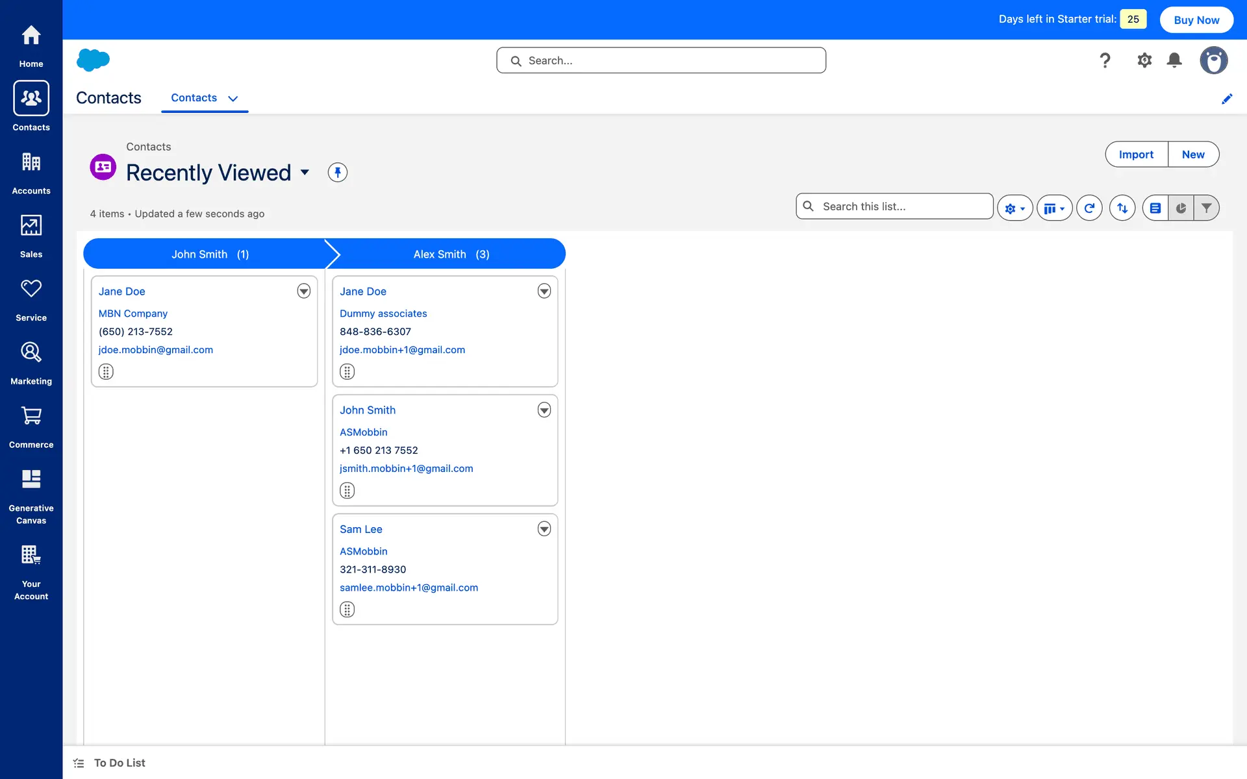The height and width of the screenshot is (779, 1247).
Task: Toggle the charts panel button
Action: pyautogui.click(x=1181, y=208)
